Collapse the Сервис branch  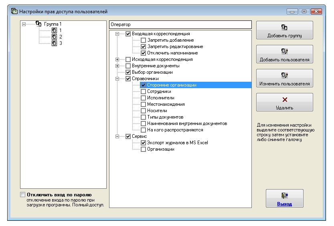point(117,136)
